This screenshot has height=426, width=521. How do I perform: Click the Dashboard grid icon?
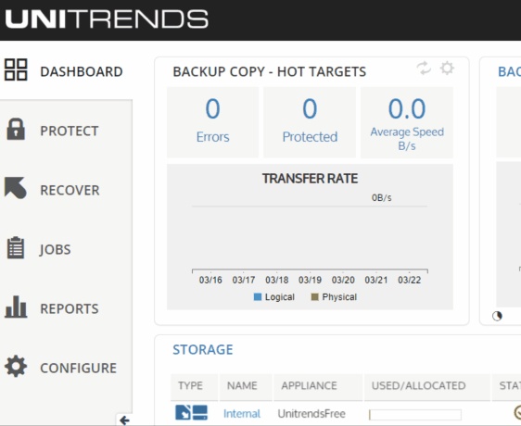16,69
